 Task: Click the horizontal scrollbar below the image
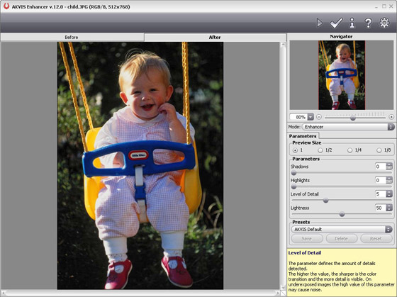[x=141, y=293]
